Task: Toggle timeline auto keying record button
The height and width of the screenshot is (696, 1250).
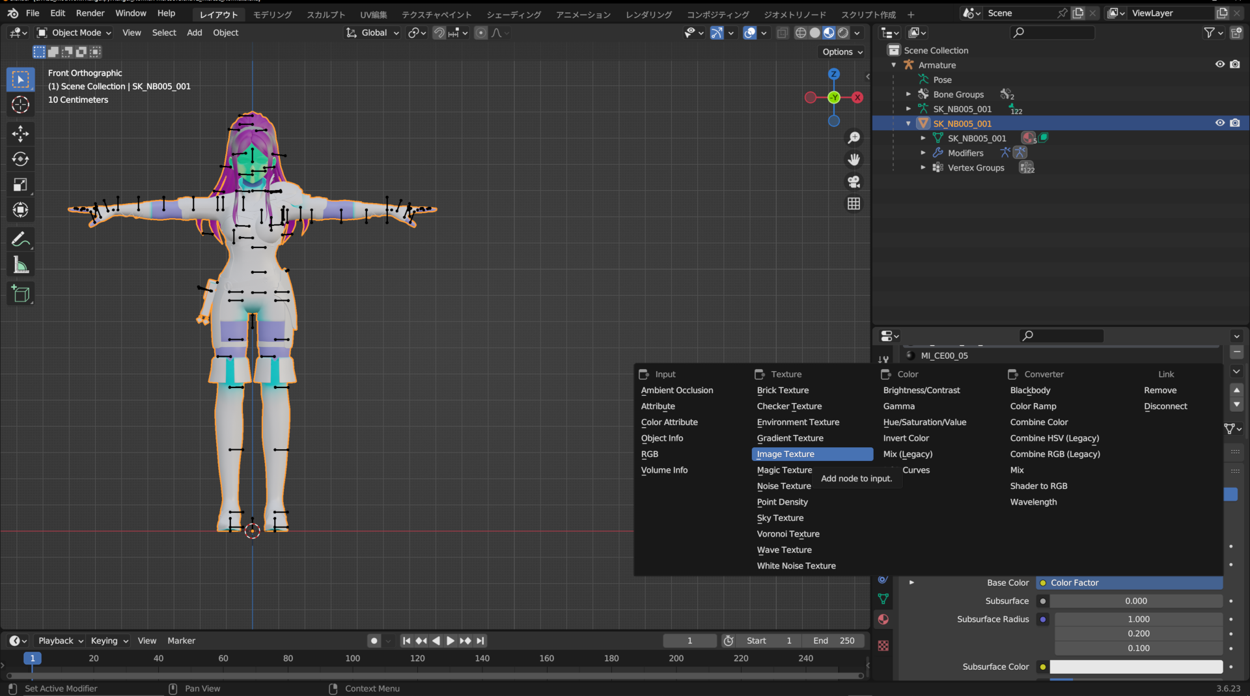Action: pos(374,641)
